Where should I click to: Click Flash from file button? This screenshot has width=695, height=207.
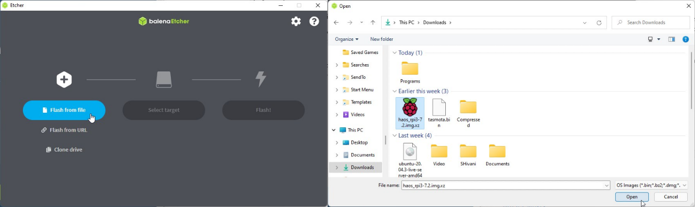point(64,110)
